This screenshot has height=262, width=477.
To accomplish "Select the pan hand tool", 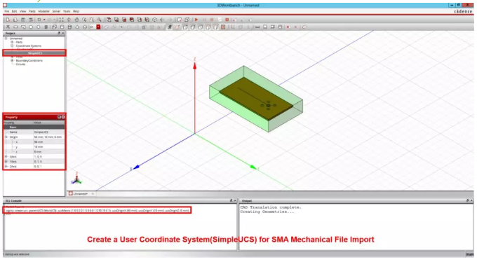I will [x=76, y=20].
